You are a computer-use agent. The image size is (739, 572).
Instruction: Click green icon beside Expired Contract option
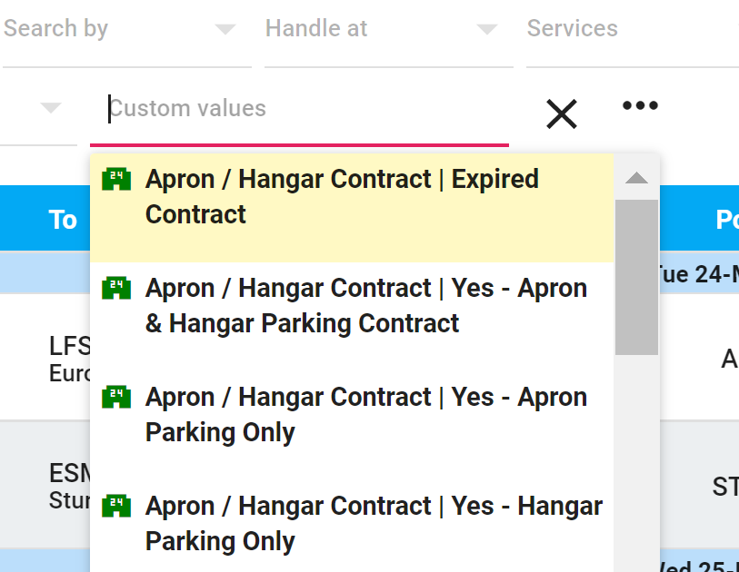point(116,179)
